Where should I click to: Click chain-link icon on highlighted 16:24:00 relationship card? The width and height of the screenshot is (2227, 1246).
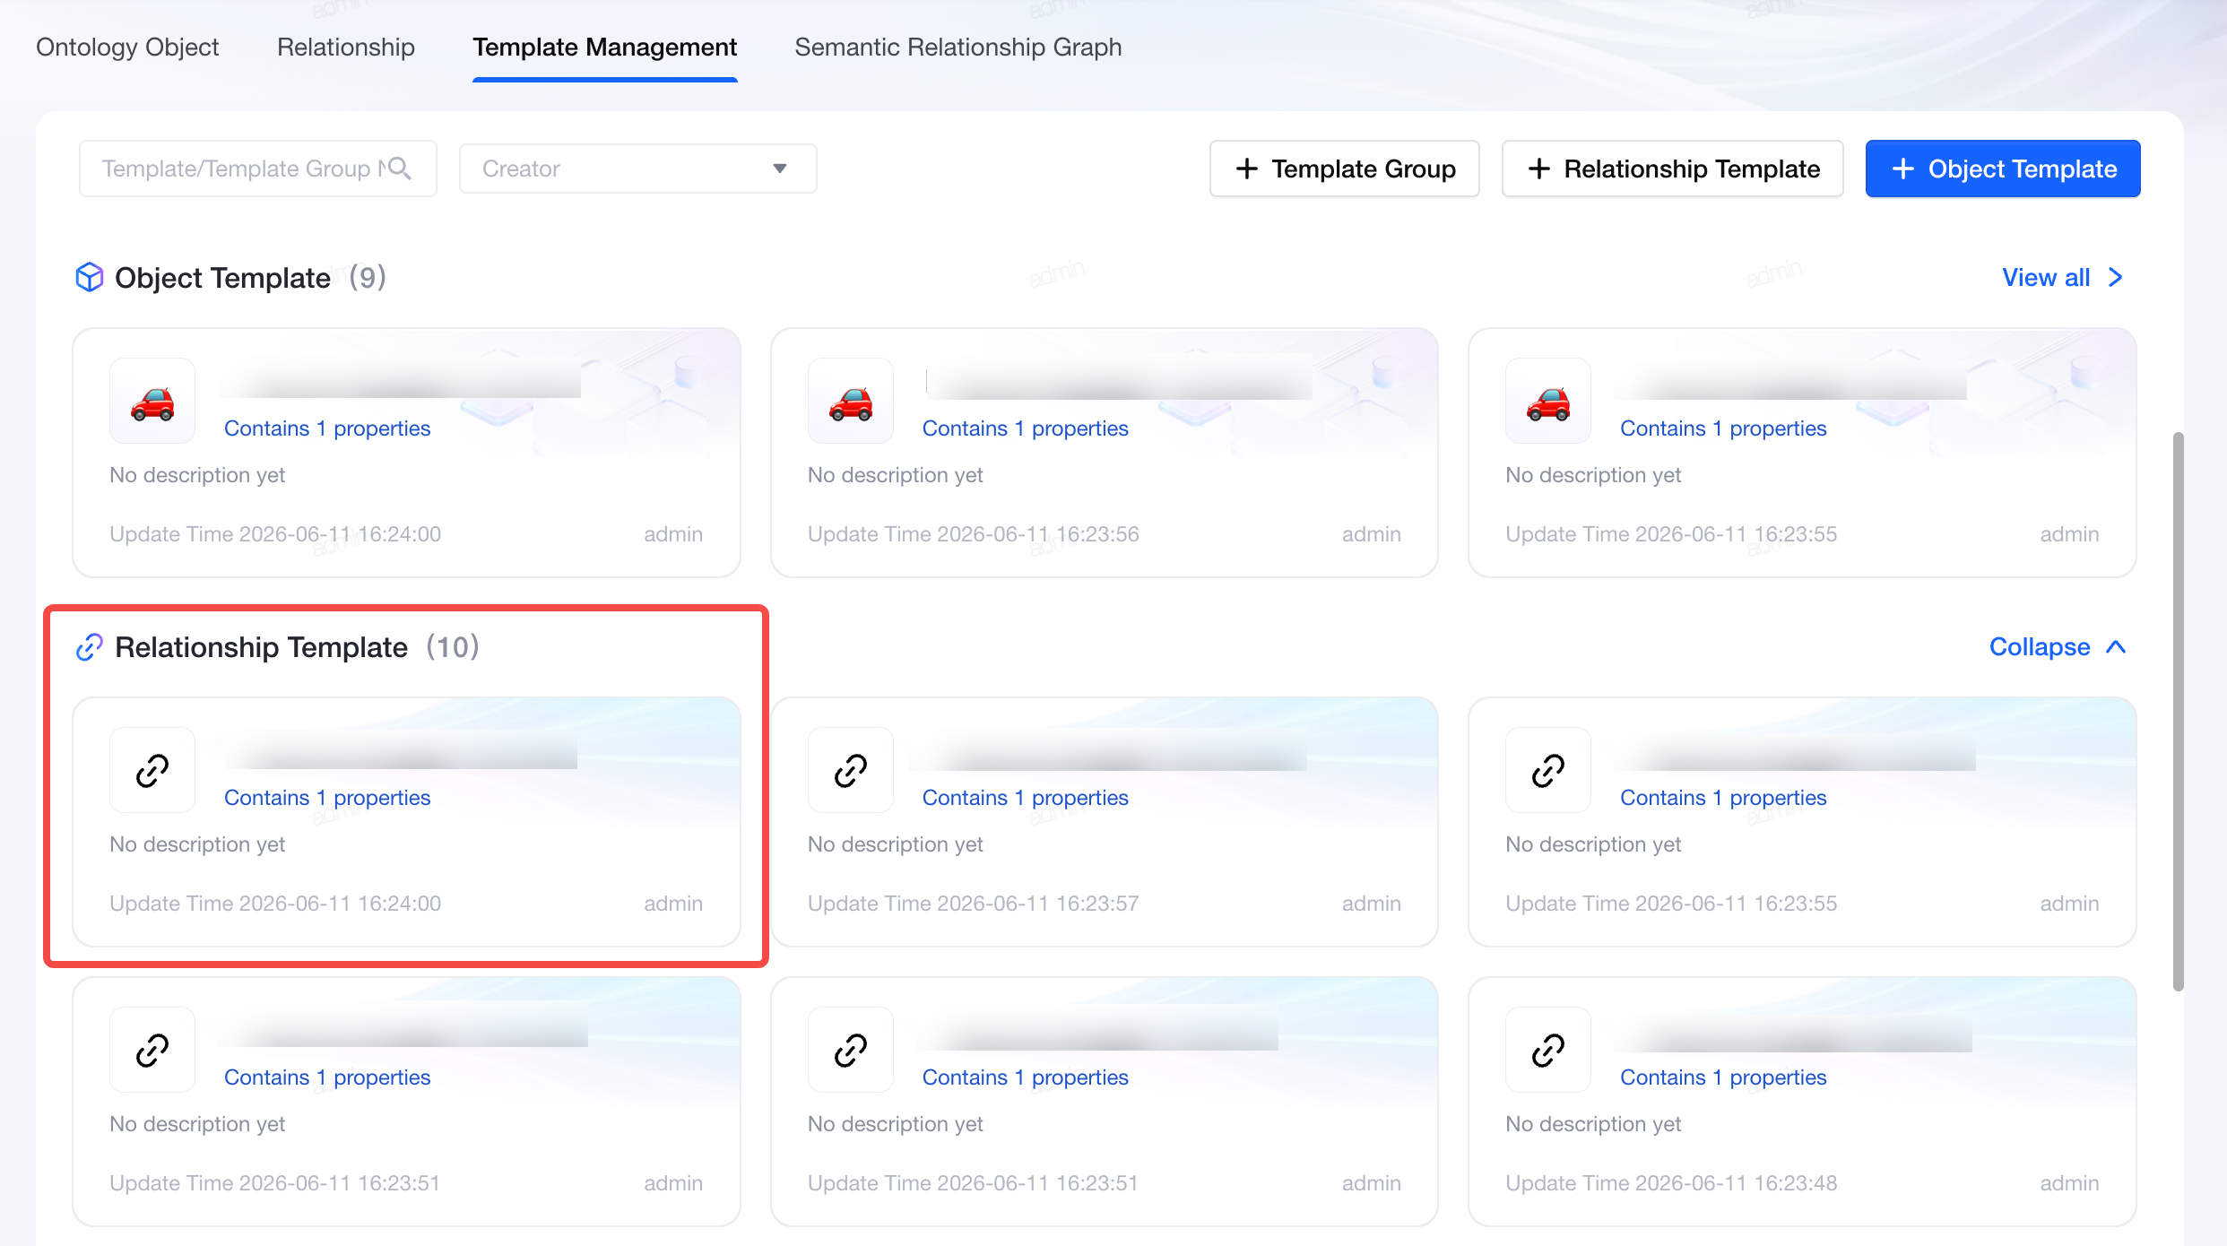152,771
